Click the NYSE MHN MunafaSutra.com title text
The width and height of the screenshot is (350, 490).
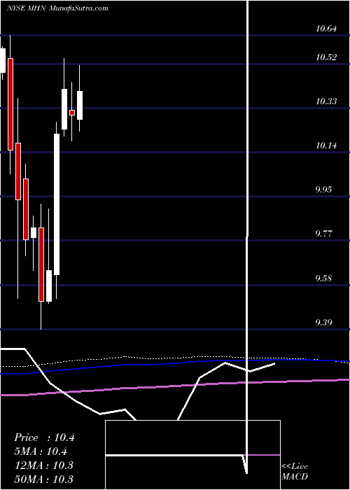57,8
